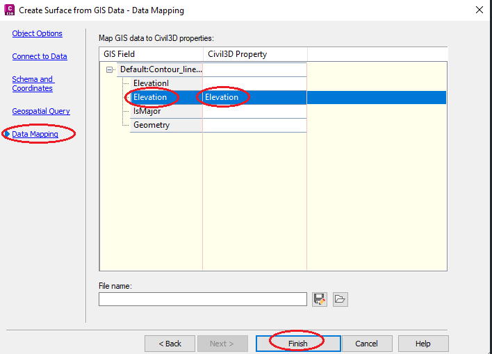Click the Civil 3D app icon in title bar

click(10, 10)
